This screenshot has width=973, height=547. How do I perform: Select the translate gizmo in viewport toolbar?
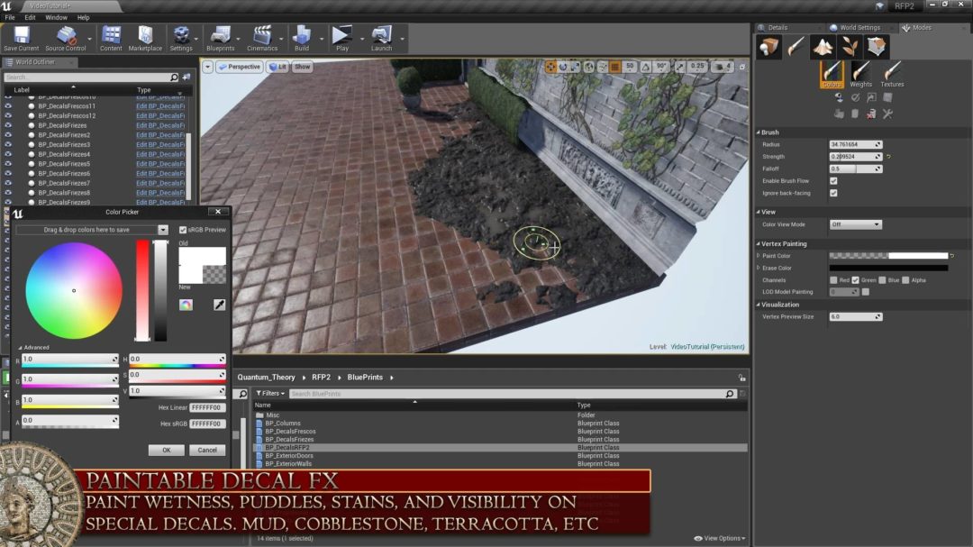[550, 67]
